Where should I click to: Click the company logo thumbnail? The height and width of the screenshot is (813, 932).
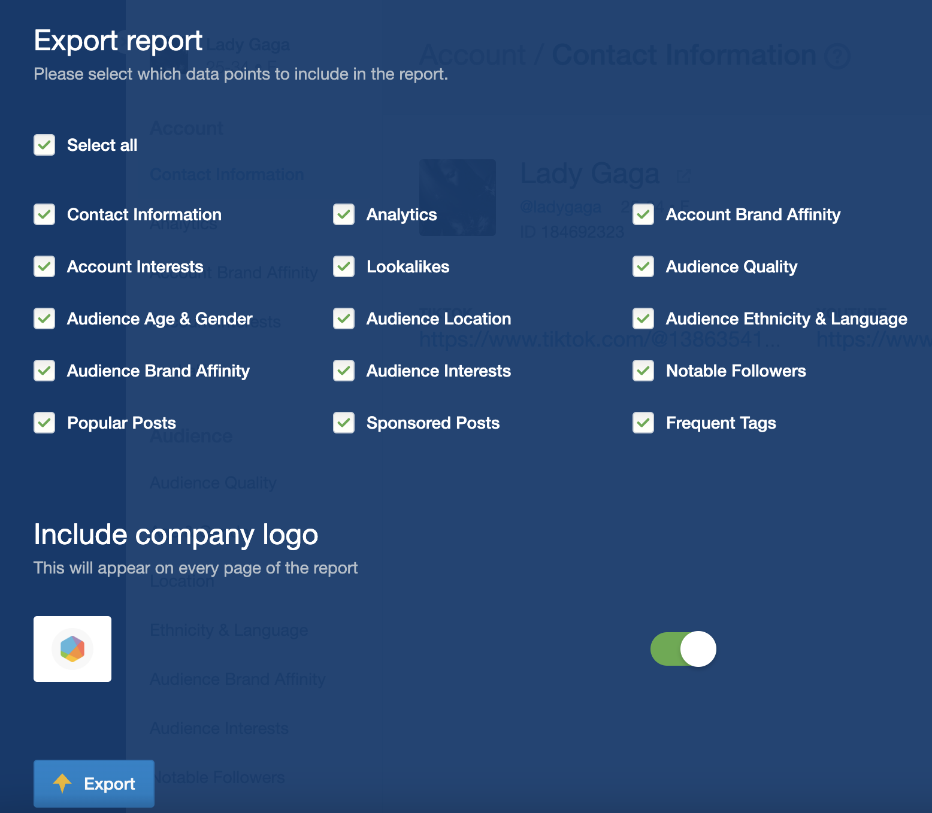72,649
